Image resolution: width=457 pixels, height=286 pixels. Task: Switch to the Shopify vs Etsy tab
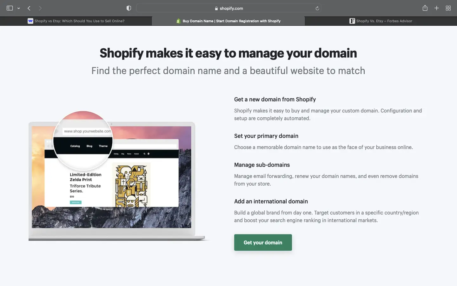click(76, 21)
